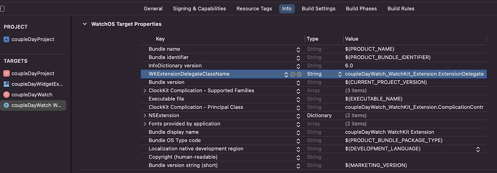Expand Fonts provided by application row

pos(145,124)
